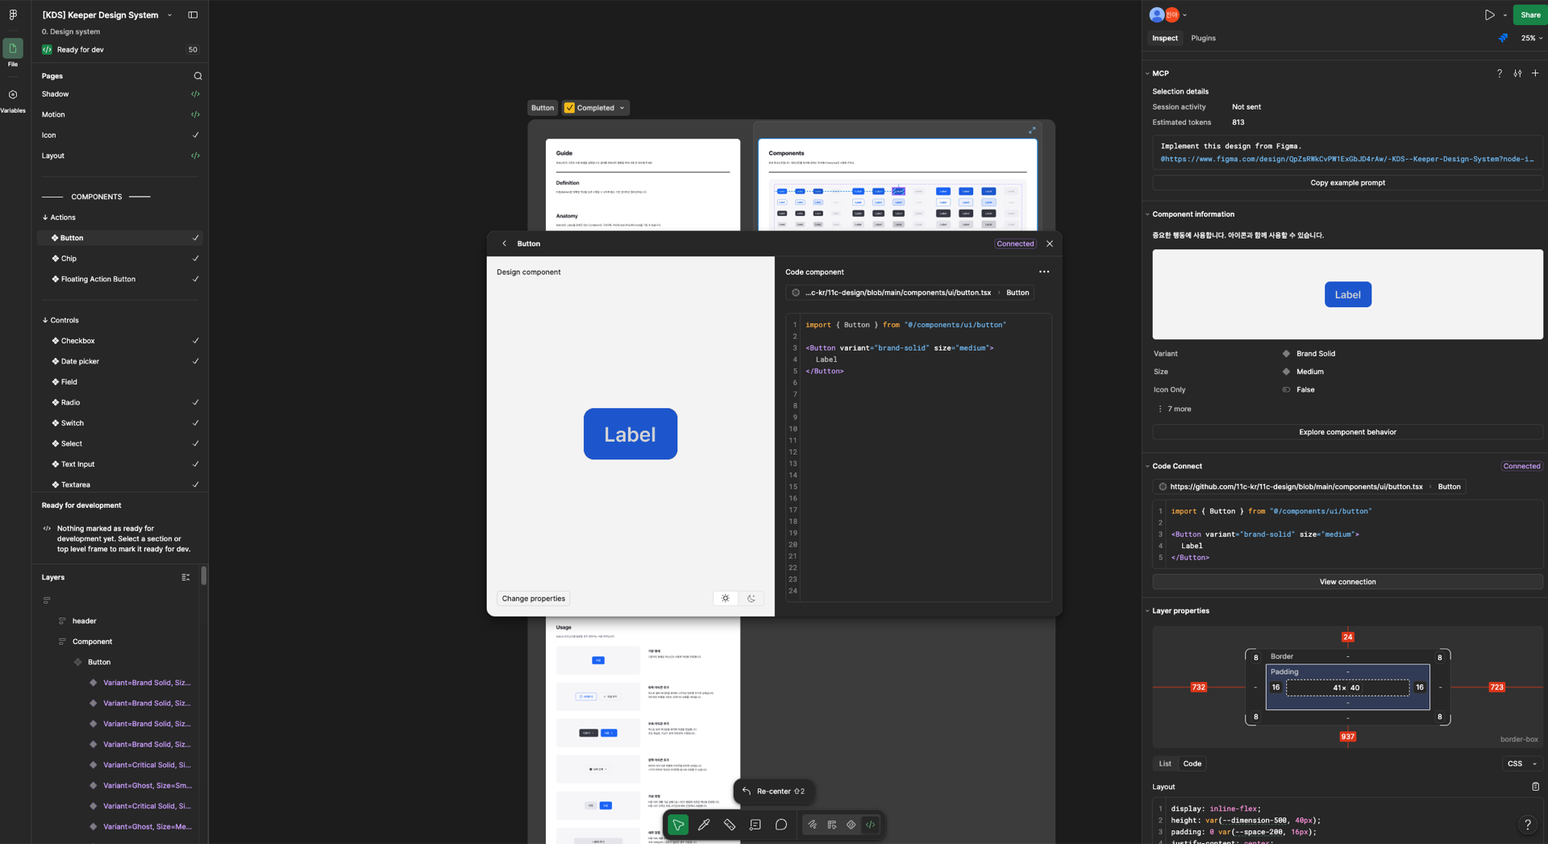Open the Completed status dropdown arrow
The image size is (1548, 844).
[622, 107]
